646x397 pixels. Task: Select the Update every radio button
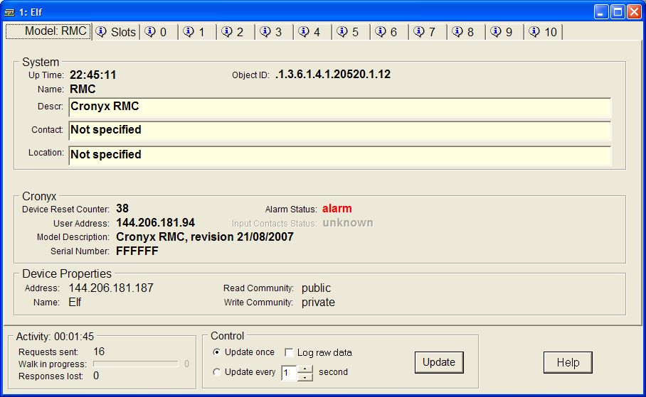click(216, 372)
